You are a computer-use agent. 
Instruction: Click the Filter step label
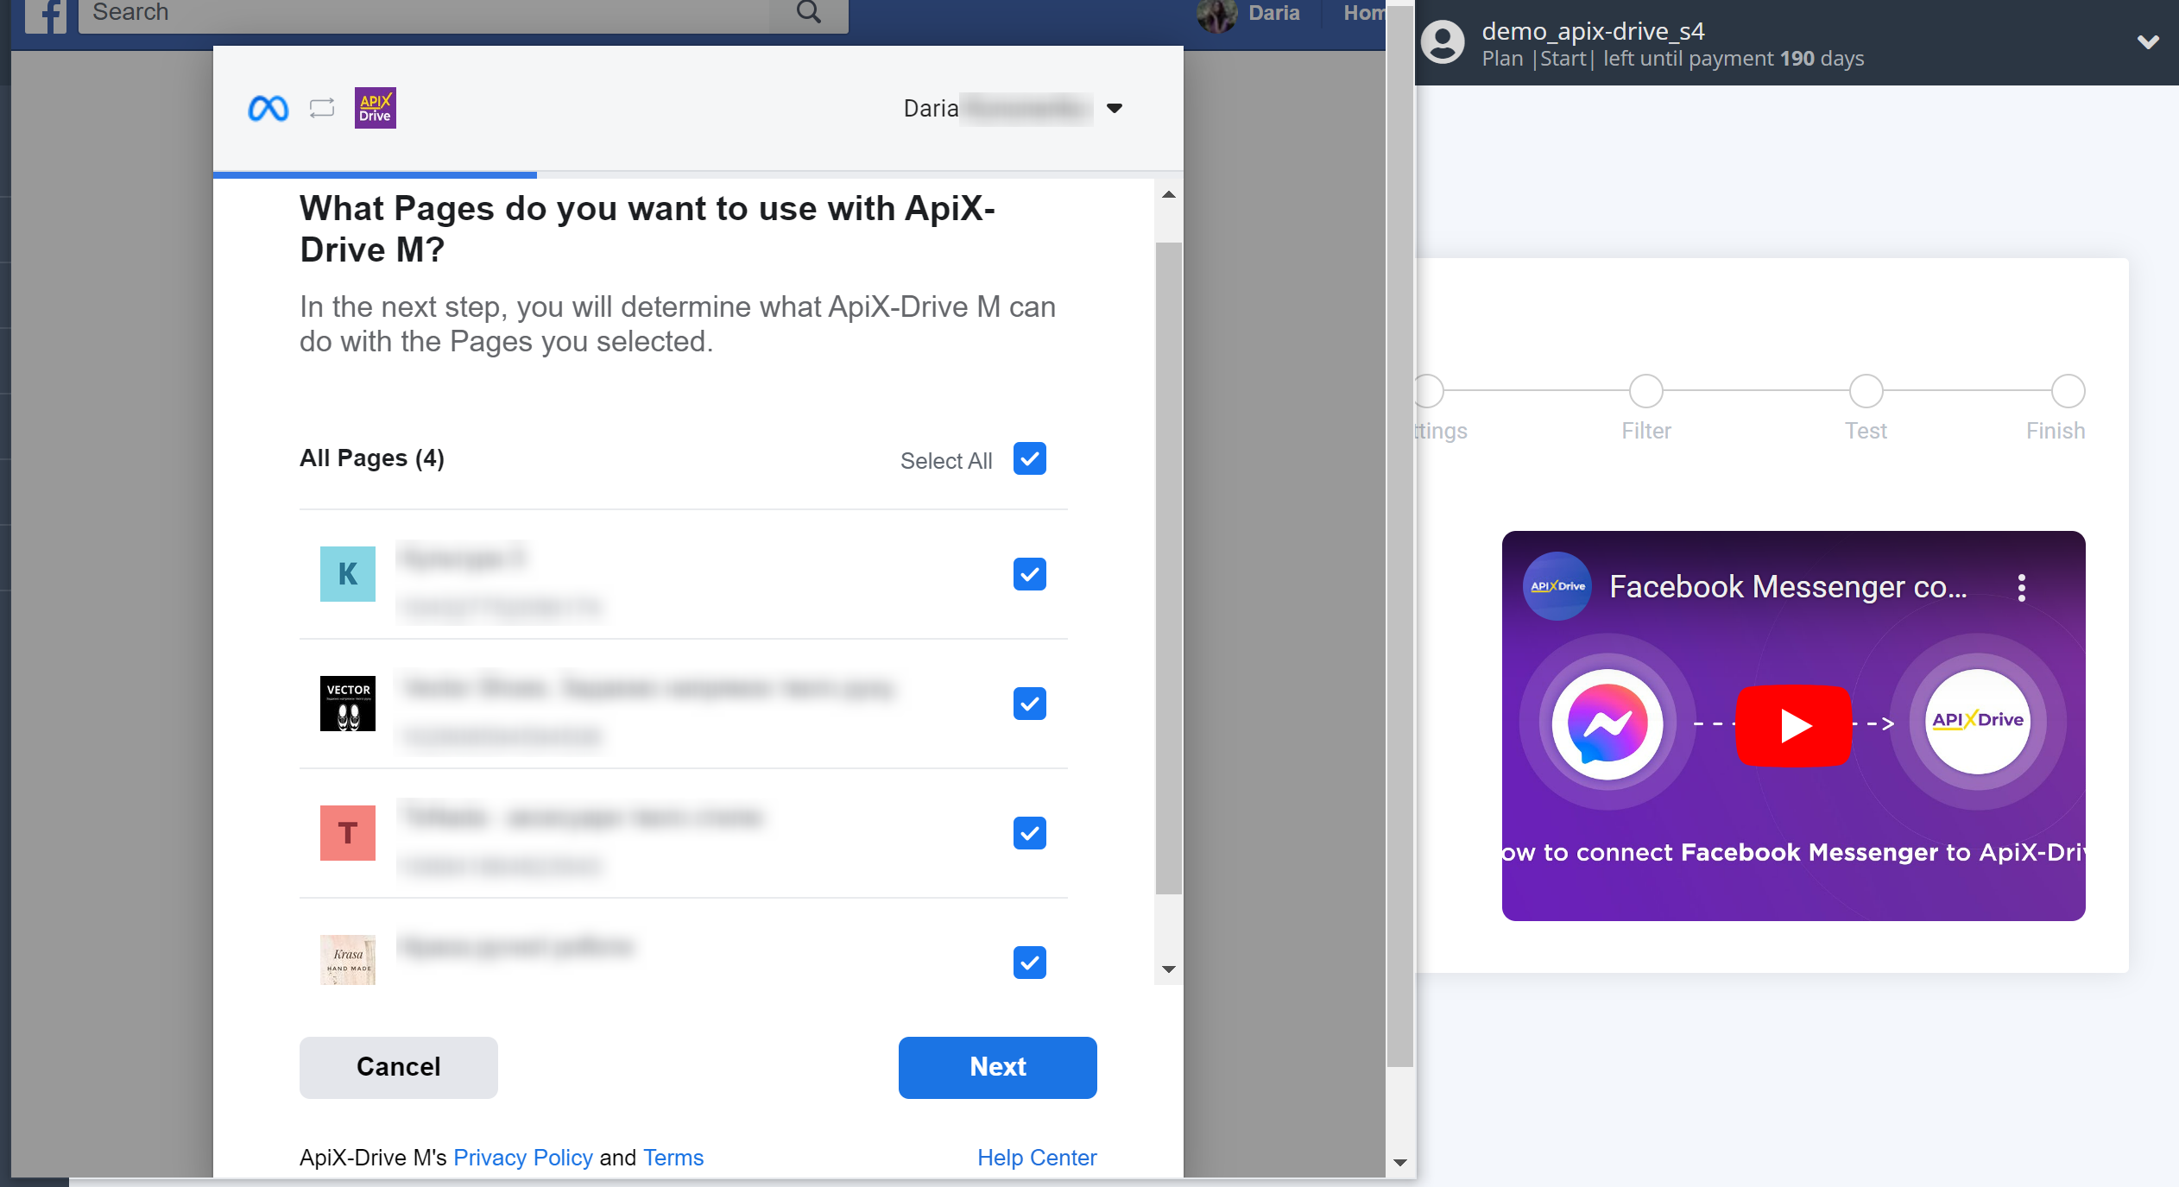(x=1646, y=431)
